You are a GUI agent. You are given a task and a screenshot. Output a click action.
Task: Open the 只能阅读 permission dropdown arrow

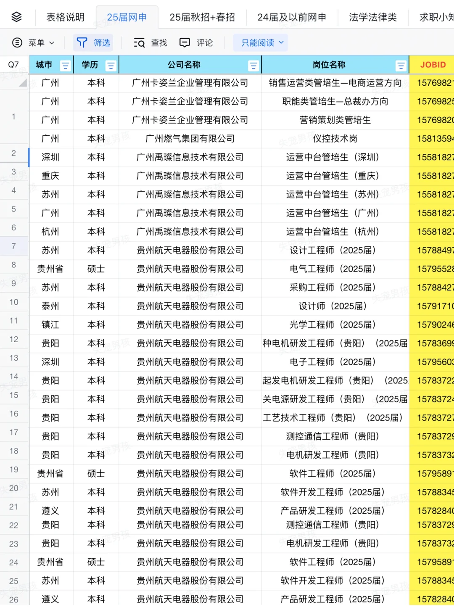(280, 42)
